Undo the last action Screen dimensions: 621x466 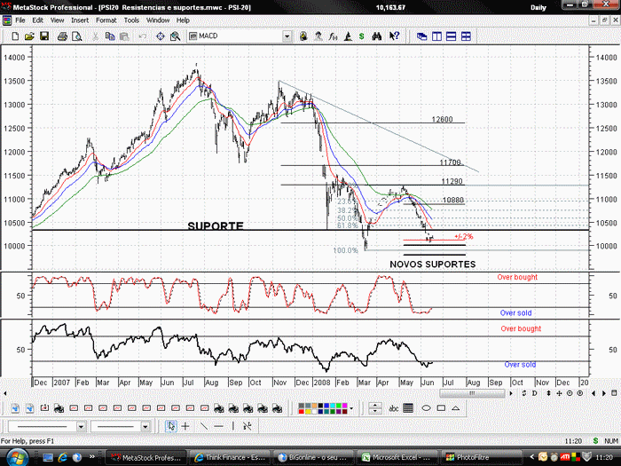(142, 36)
